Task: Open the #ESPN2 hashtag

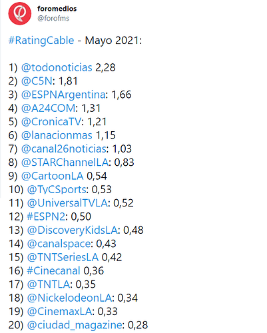Action: click(x=46, y=216)
